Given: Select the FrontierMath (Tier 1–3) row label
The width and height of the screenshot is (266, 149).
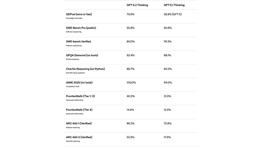Looking at the screenshot, I should pyautogui.click(x=80, y=96).
